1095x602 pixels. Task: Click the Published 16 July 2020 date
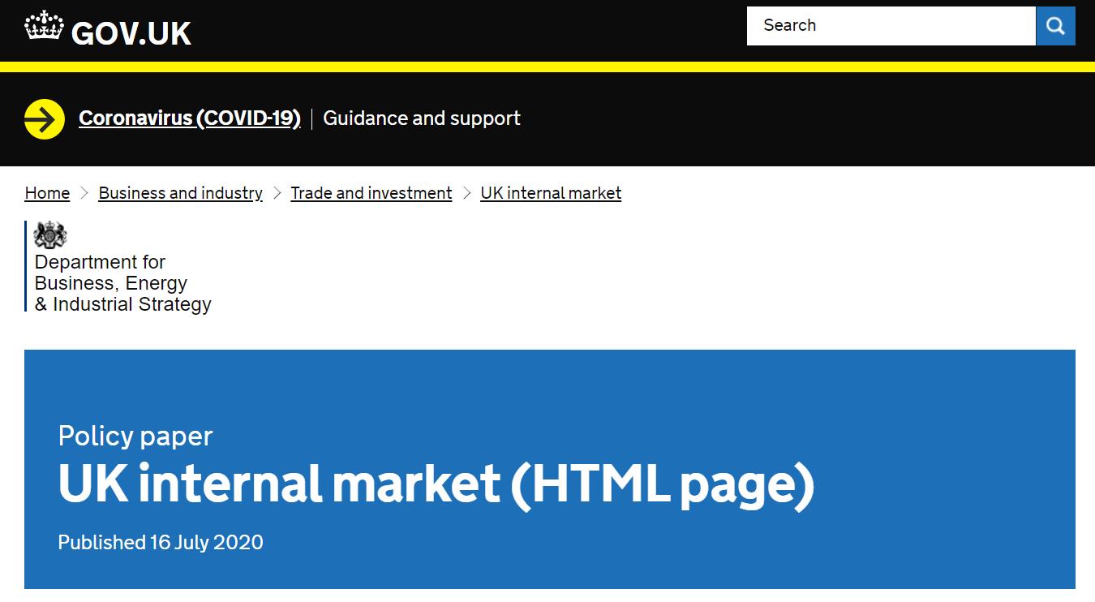pos(161,542)
